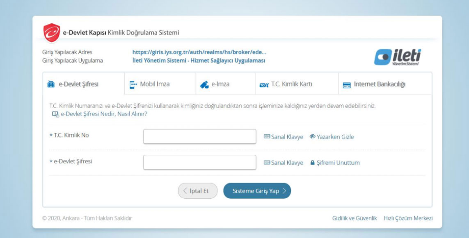
Task: Click the e-Devlet Kapısı shield logo
Action: click(x=51, y=33)
